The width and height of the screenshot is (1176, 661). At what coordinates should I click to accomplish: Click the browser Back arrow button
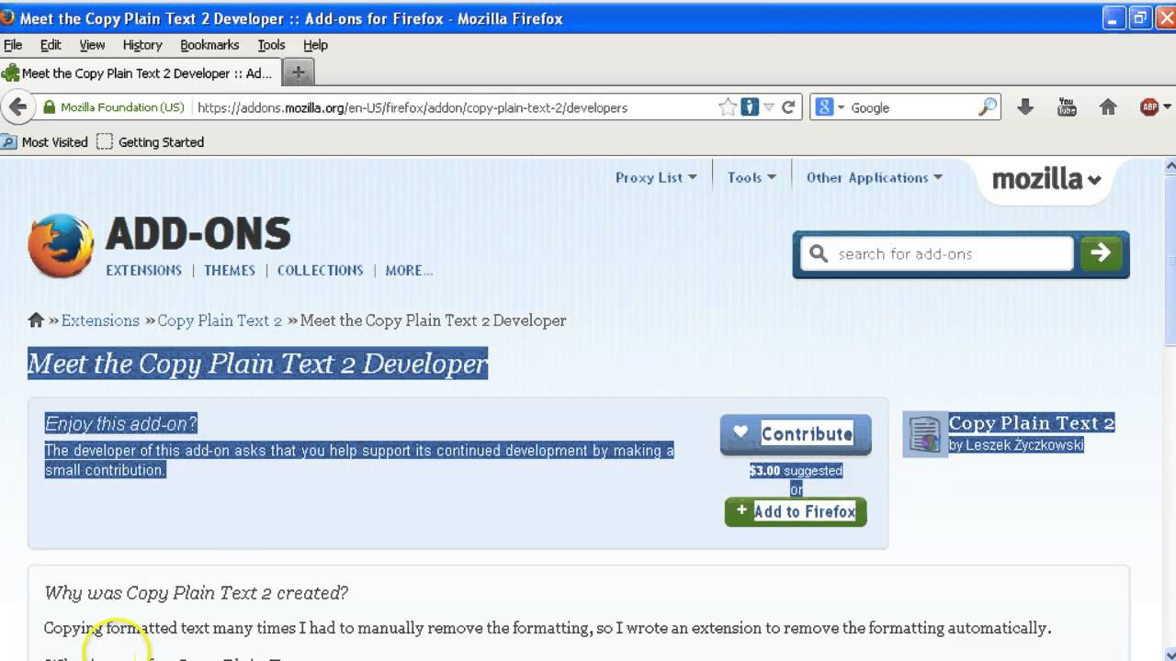[17, 106]
